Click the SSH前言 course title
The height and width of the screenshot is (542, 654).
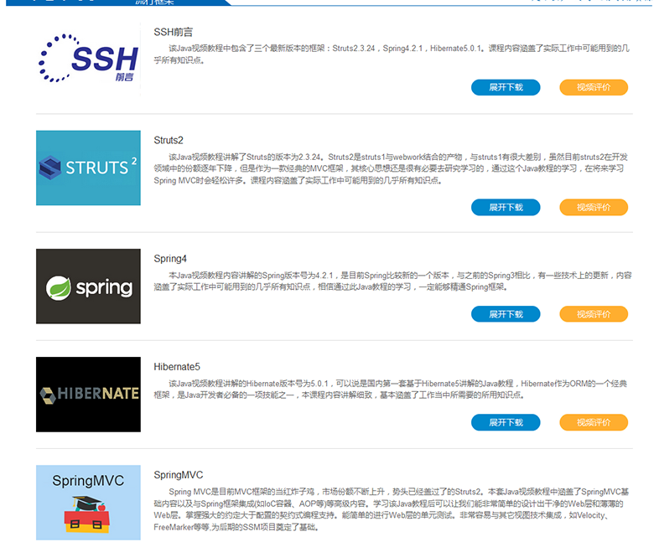173,32
